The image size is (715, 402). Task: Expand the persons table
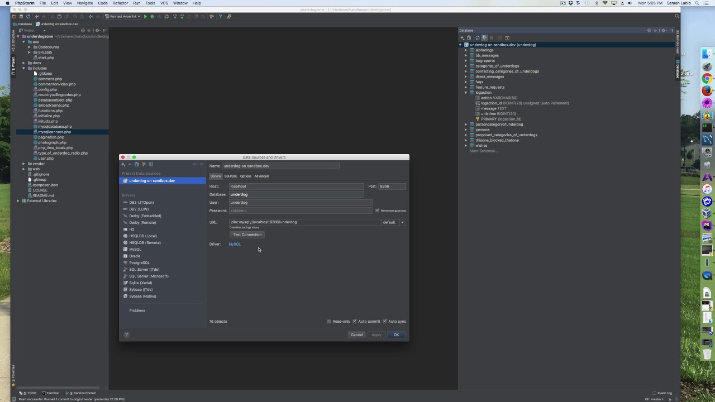pos(466,130)
